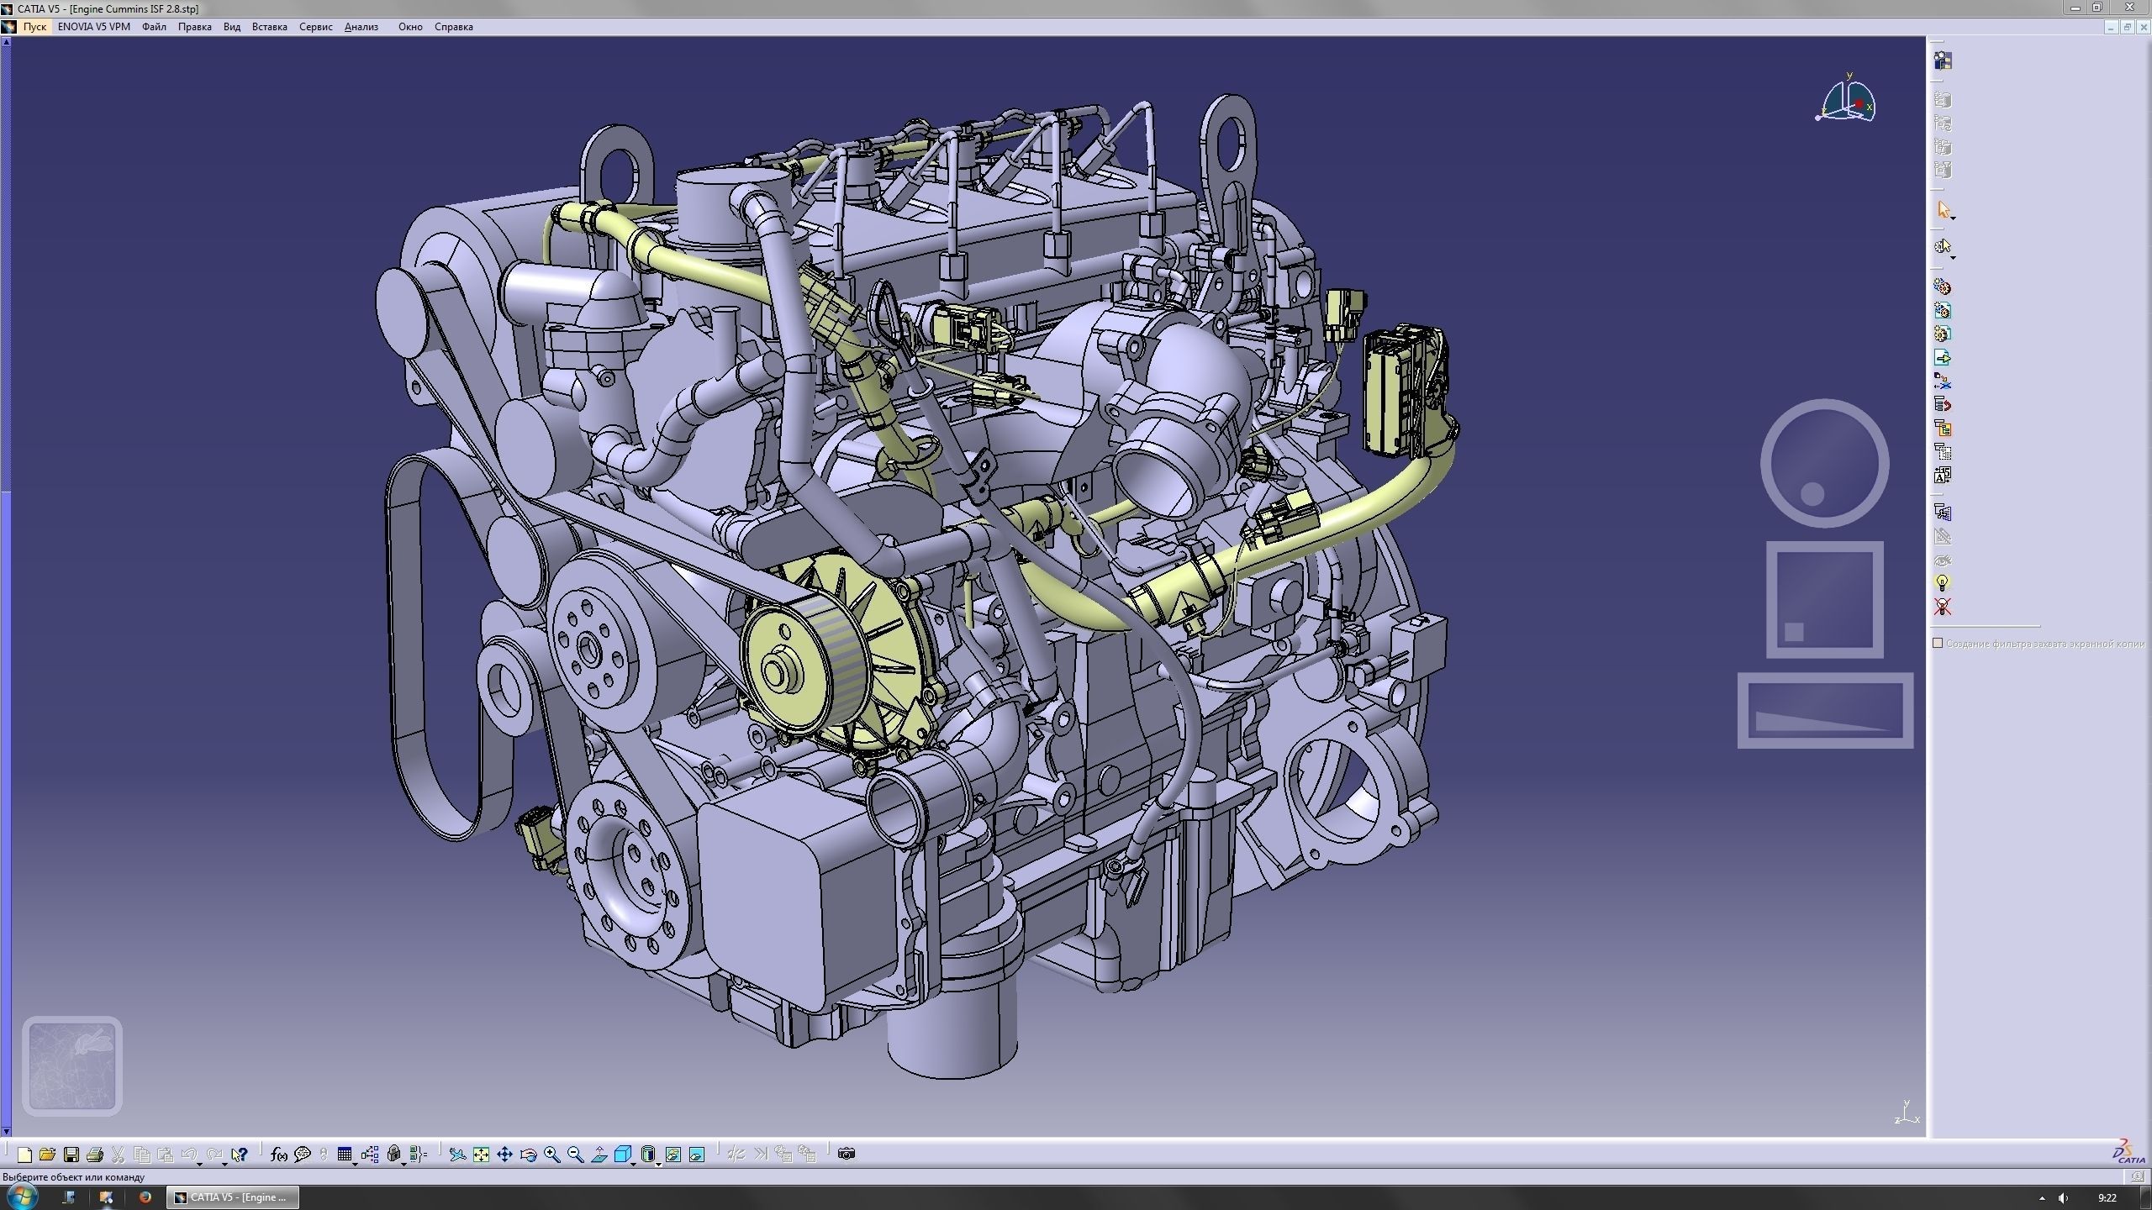
Task: Toggle the screen capture filter checkbox
Action: pos(1938,643)
